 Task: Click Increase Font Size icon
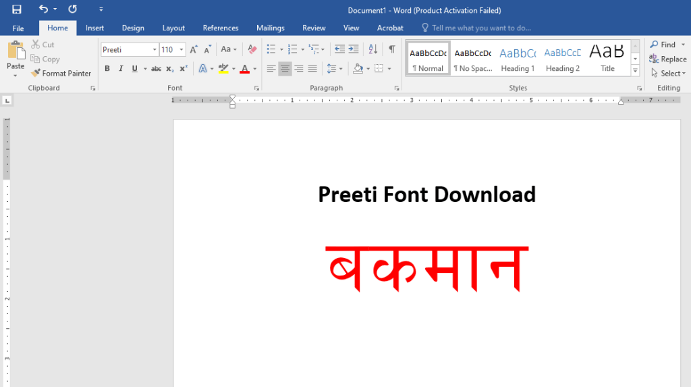[x=194, y=49]
